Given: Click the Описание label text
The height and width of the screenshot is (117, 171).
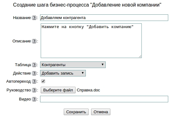Looking at the screenshot, I should coord(21,41).
